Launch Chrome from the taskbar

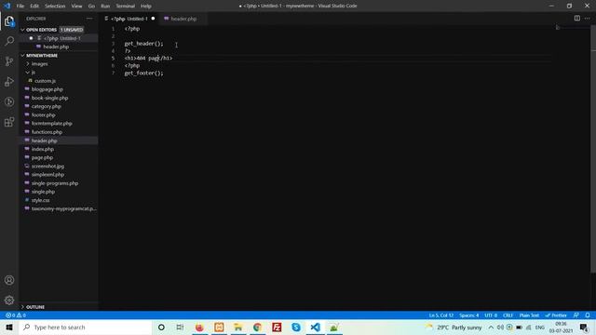point(257,327)
